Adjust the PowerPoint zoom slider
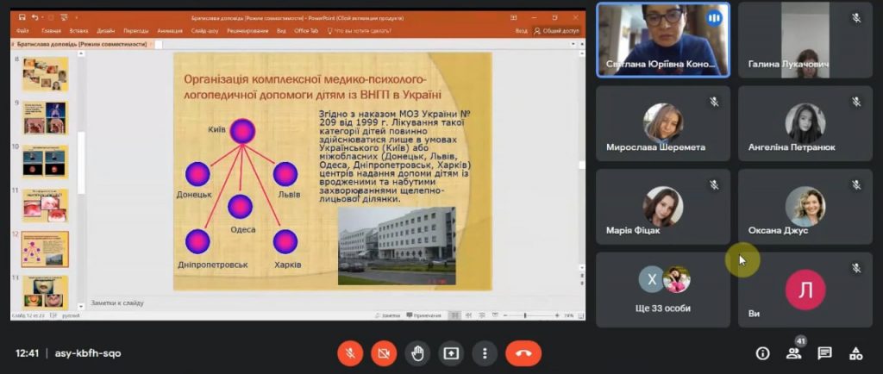The width and height of the screenshot is (883, 374). (524, 315)
